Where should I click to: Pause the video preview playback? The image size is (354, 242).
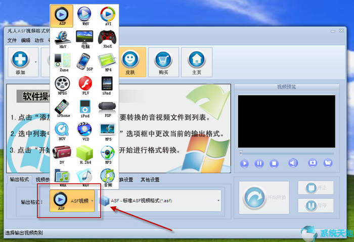pos(259,163)
